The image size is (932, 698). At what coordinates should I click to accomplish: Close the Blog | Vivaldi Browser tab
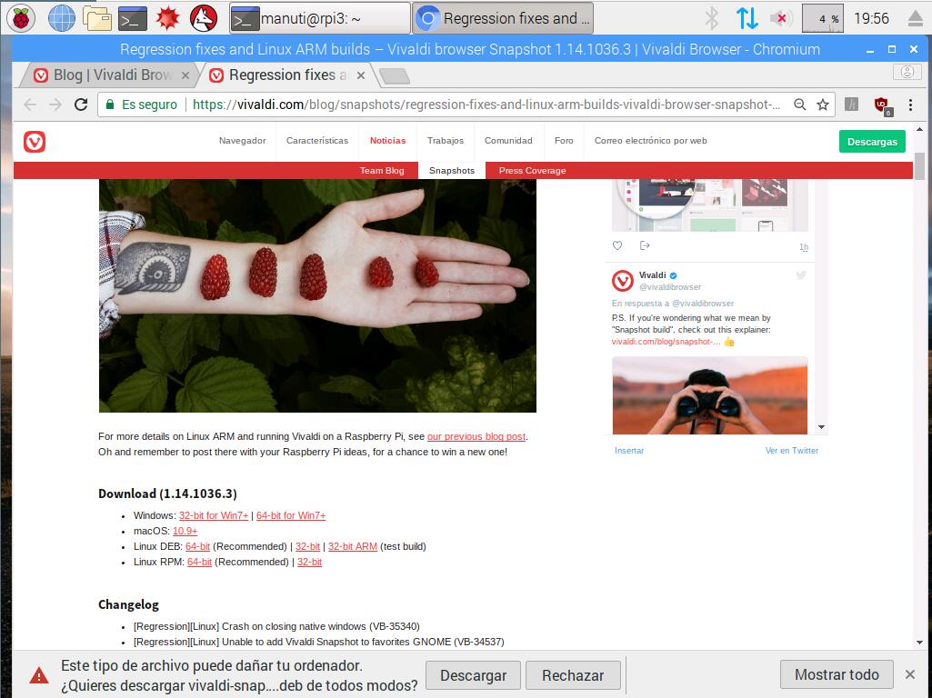coord(185,75)
